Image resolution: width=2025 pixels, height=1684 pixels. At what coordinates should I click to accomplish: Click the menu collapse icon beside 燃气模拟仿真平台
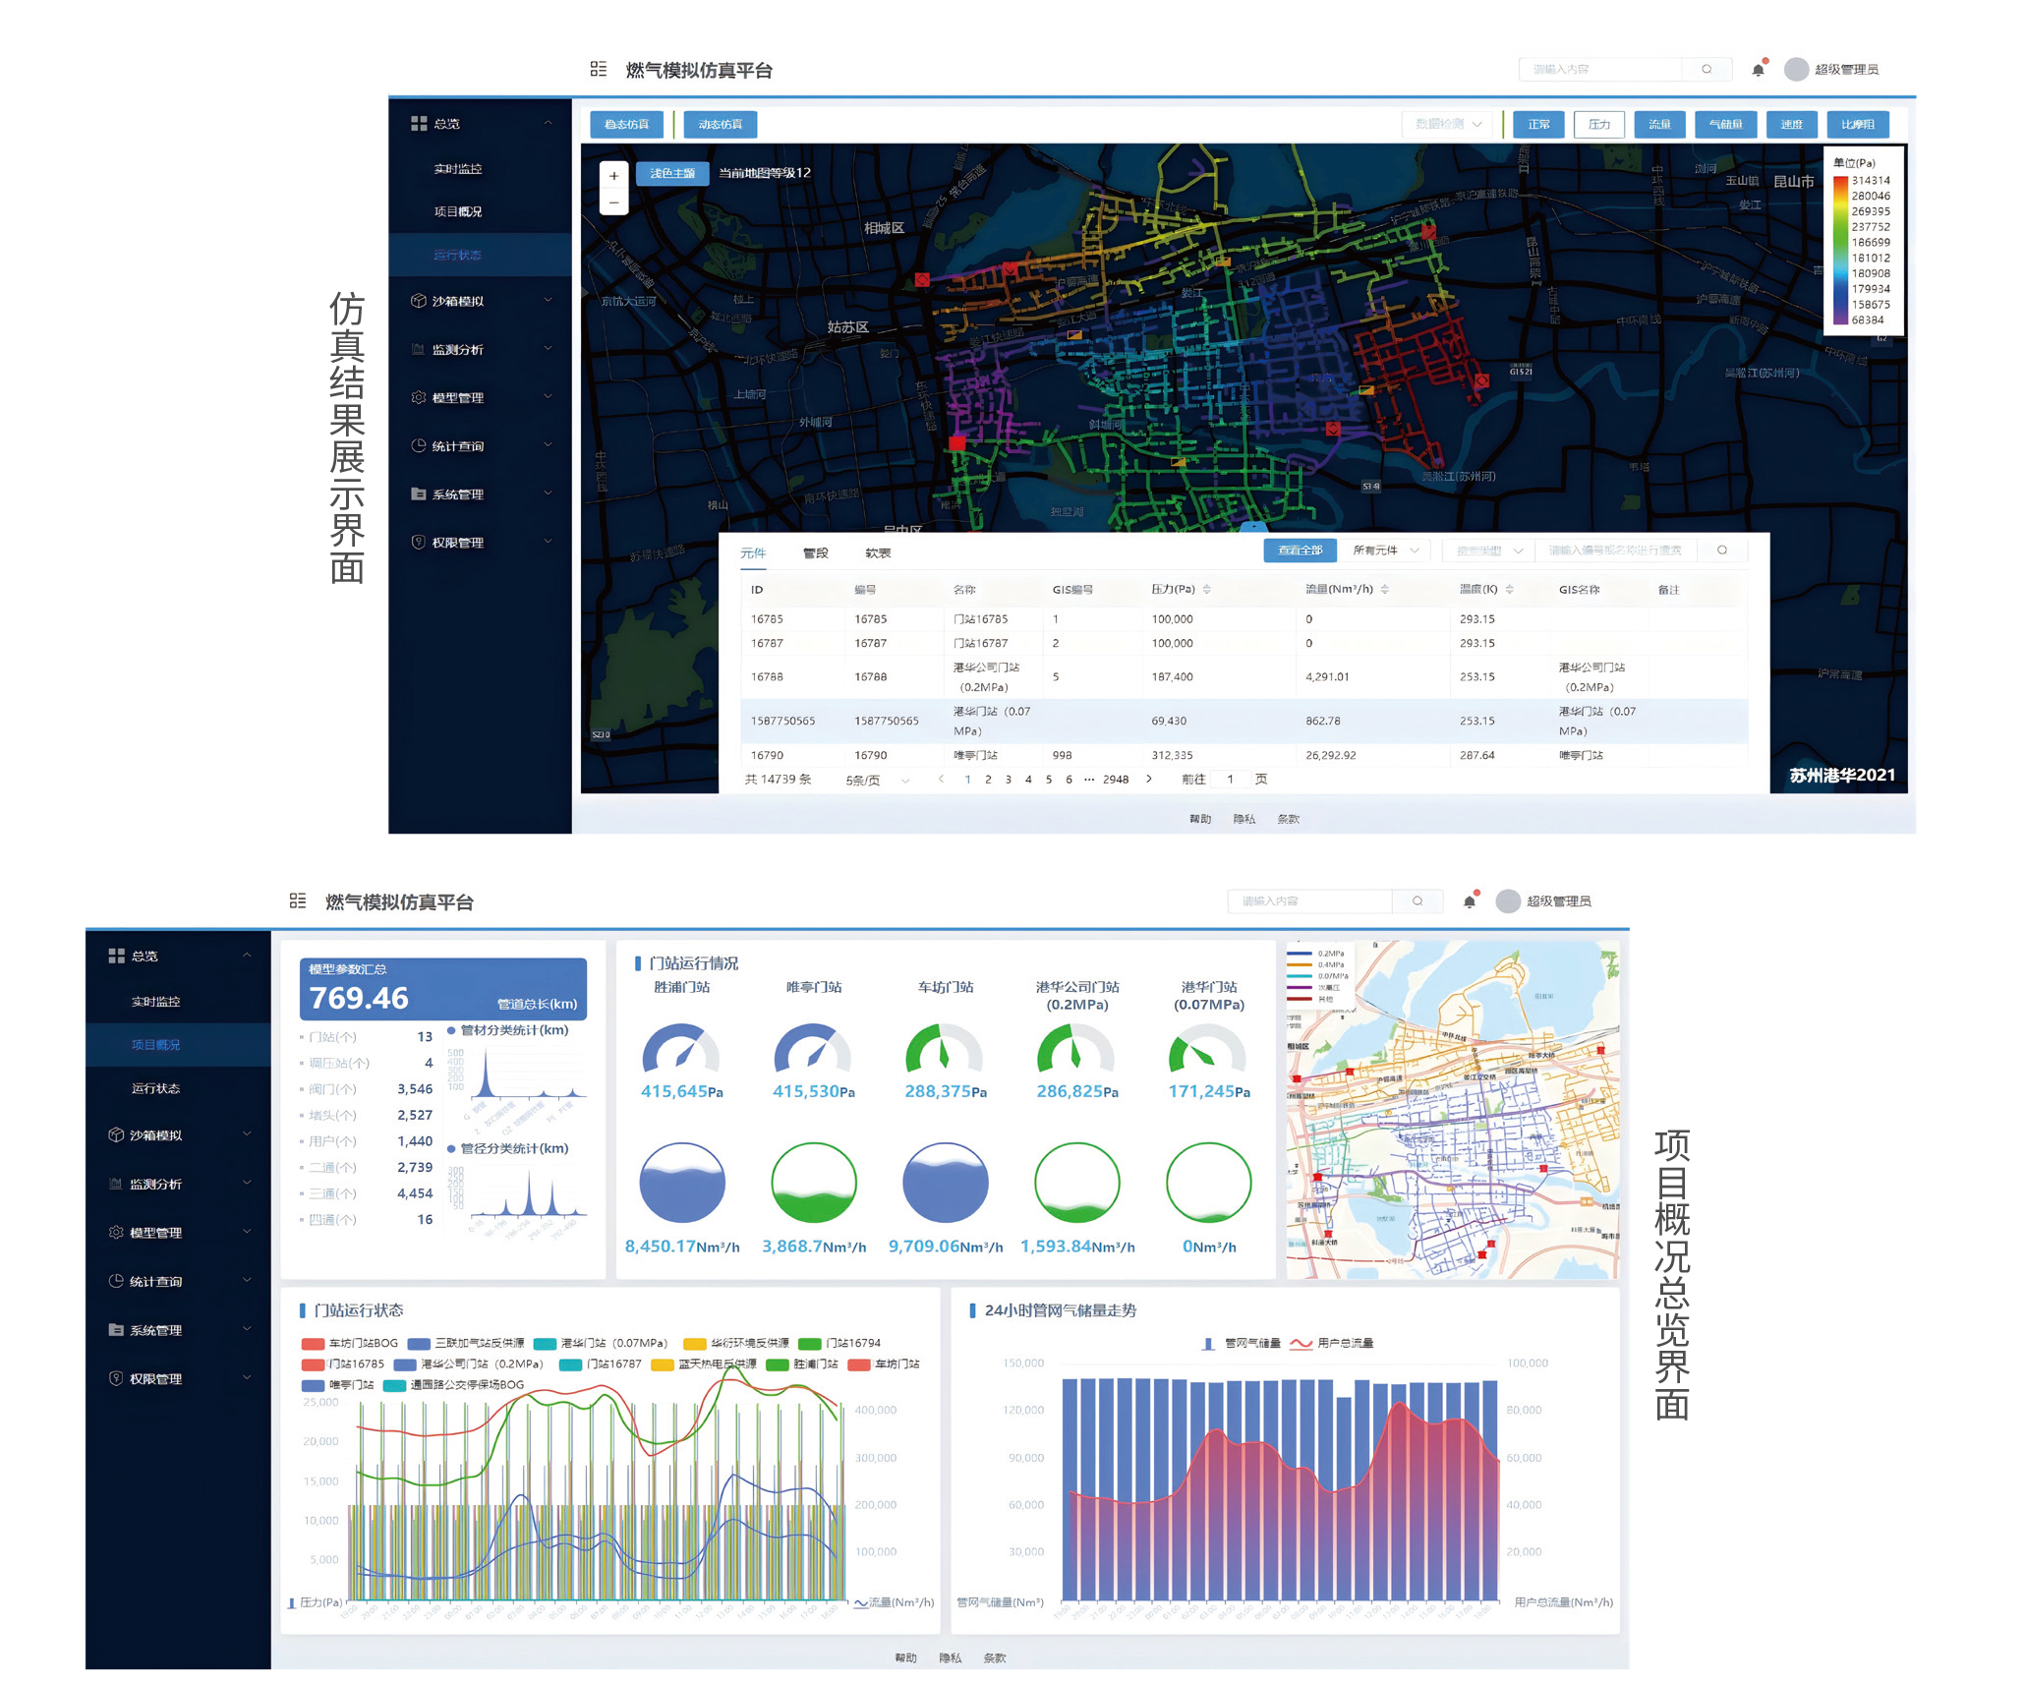598,69
